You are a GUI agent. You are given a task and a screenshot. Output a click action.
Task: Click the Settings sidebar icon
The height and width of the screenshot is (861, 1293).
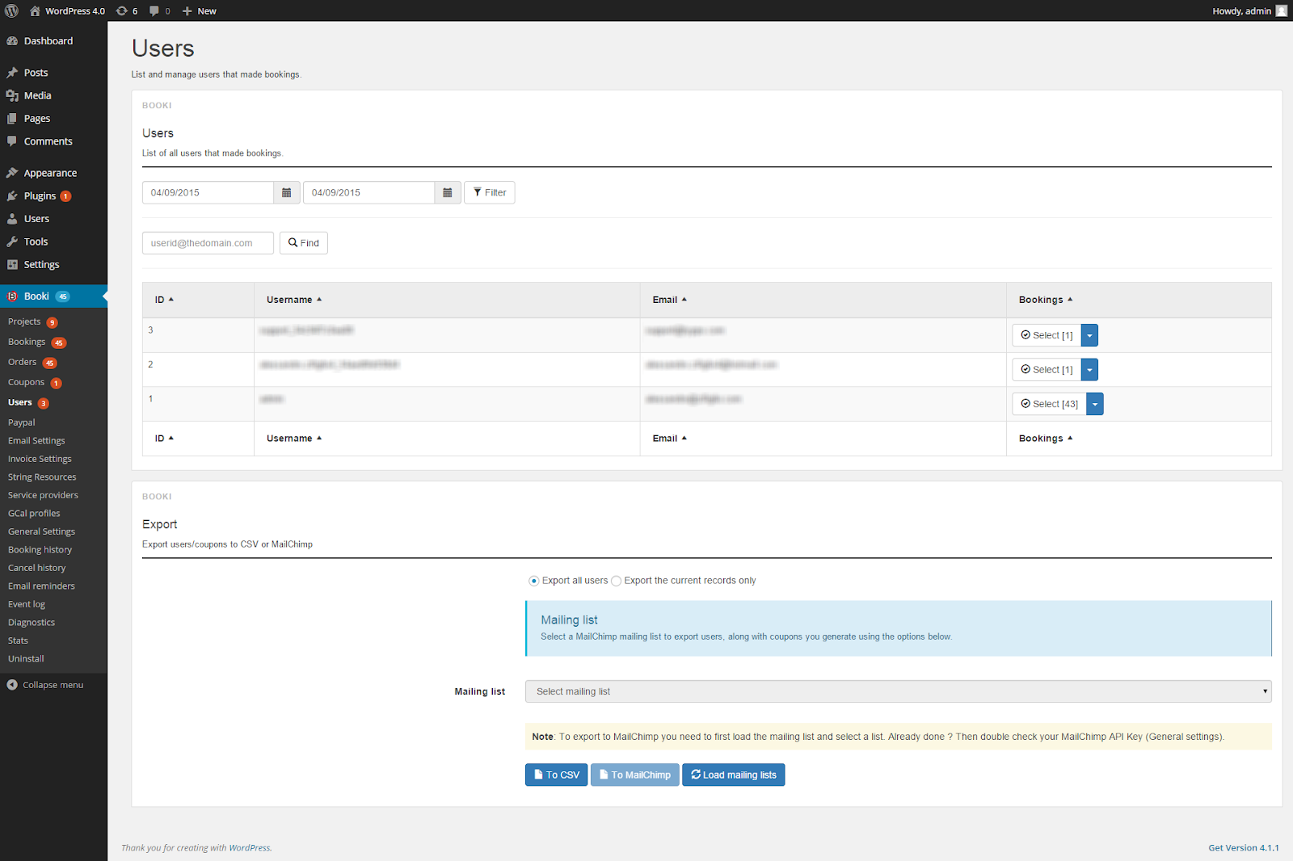coord(12,265)
